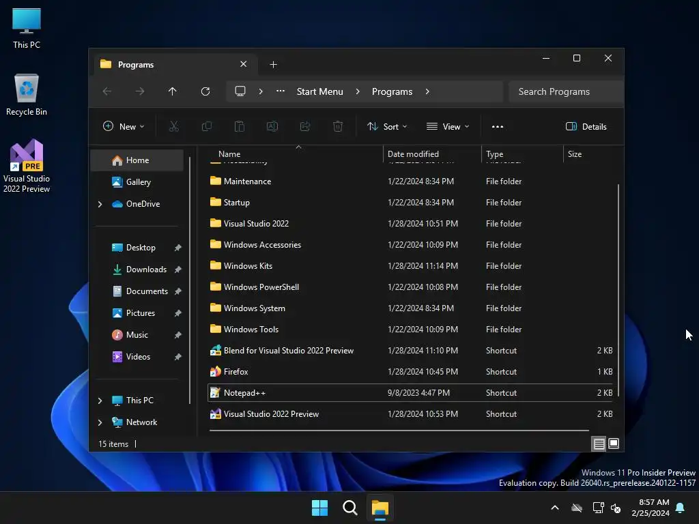Select Visual Studio 2022 Preview shortcut in list
699x524 pixels.
coord(410,414)
